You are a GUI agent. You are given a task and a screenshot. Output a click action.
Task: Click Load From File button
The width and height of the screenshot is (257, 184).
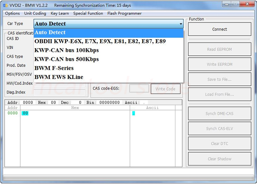point(220,94)
